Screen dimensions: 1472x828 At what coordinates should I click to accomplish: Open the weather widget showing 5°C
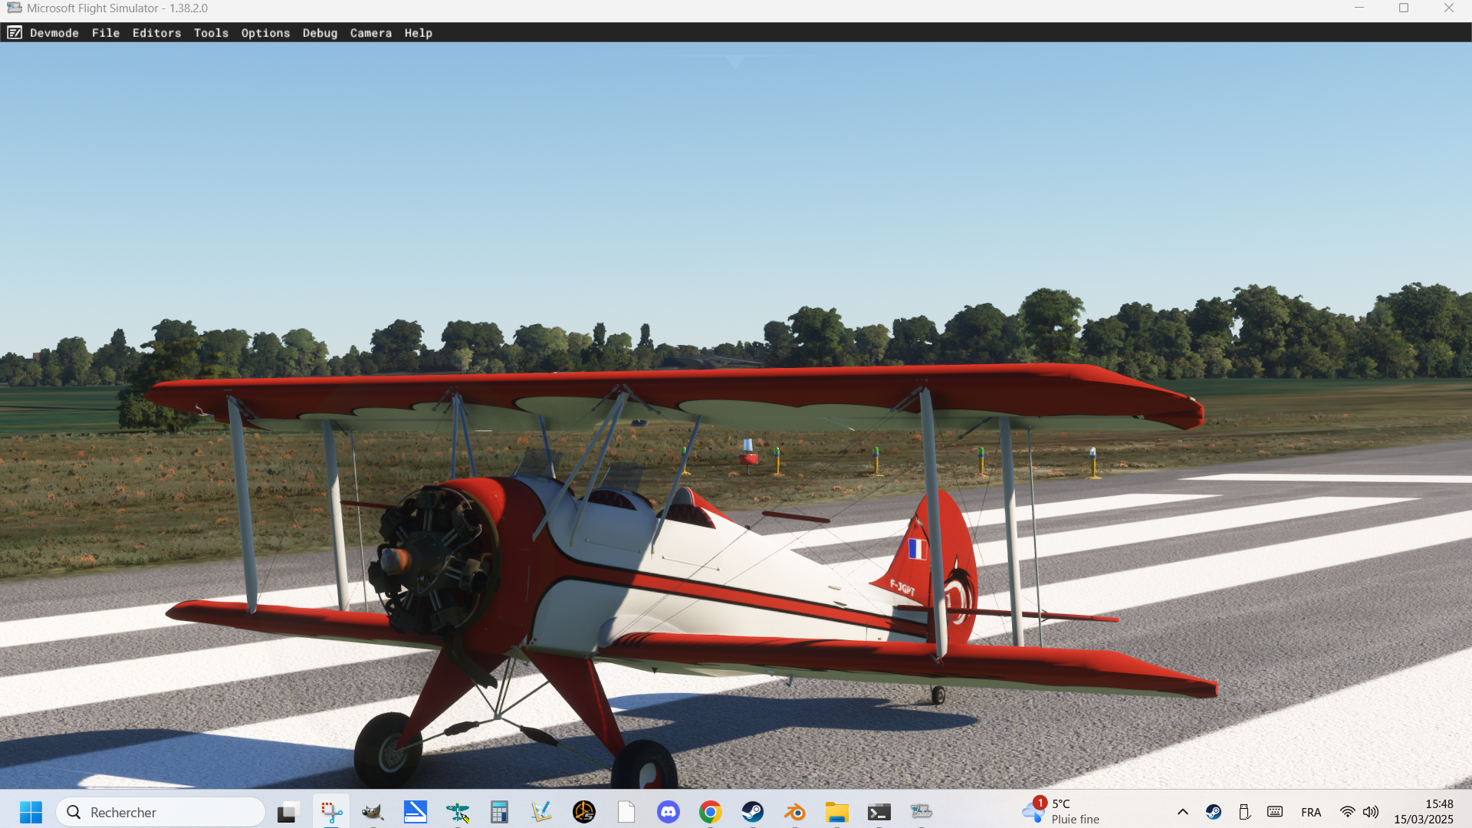(x=1062, y=812)
